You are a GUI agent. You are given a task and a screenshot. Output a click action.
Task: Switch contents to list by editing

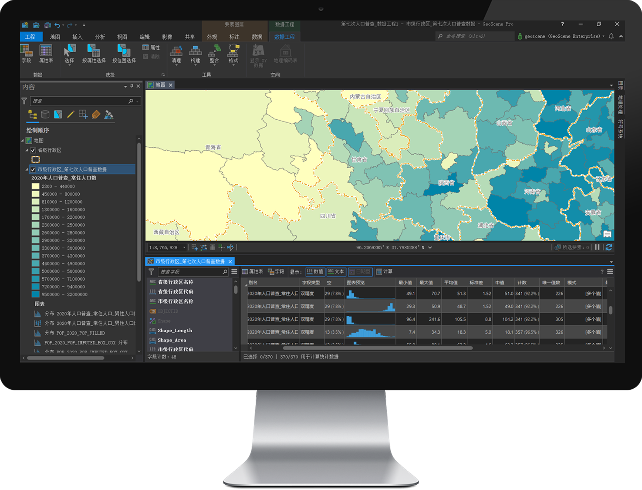[71, 115]
